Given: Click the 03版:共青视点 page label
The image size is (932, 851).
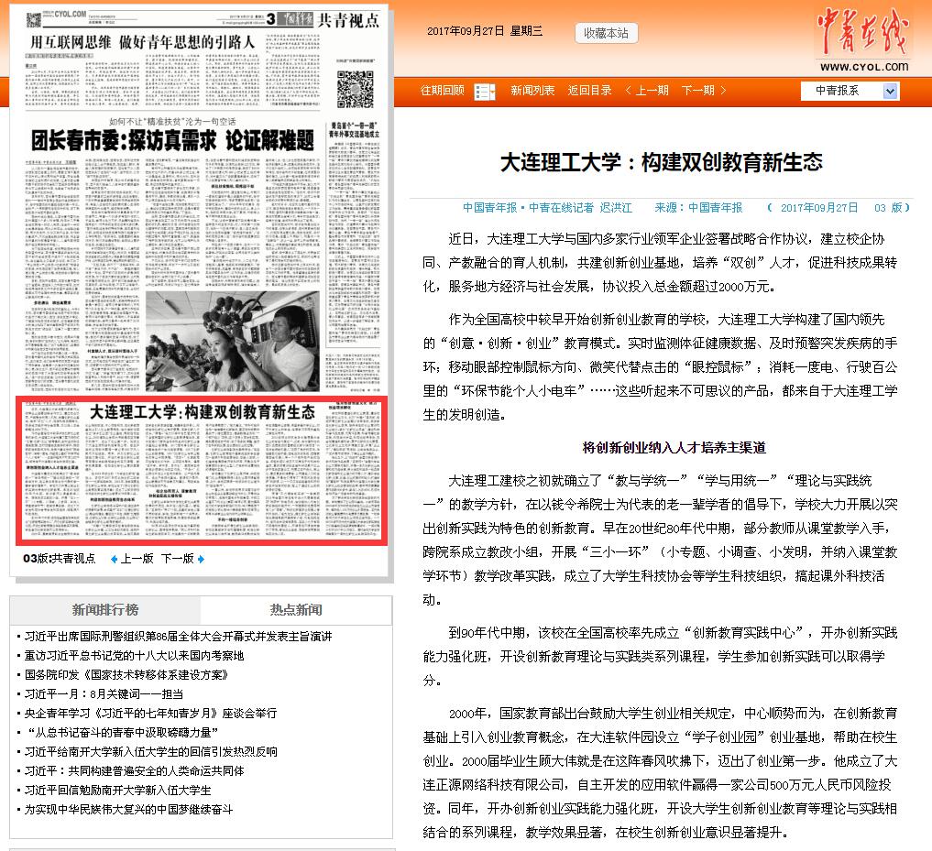Looking at the screenshot, I should click(x=60, y=559).
